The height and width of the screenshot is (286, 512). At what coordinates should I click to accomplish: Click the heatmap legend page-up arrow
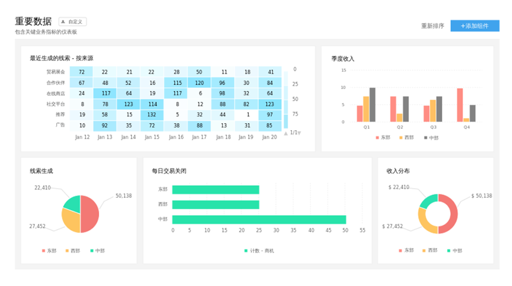pos(286,133)
